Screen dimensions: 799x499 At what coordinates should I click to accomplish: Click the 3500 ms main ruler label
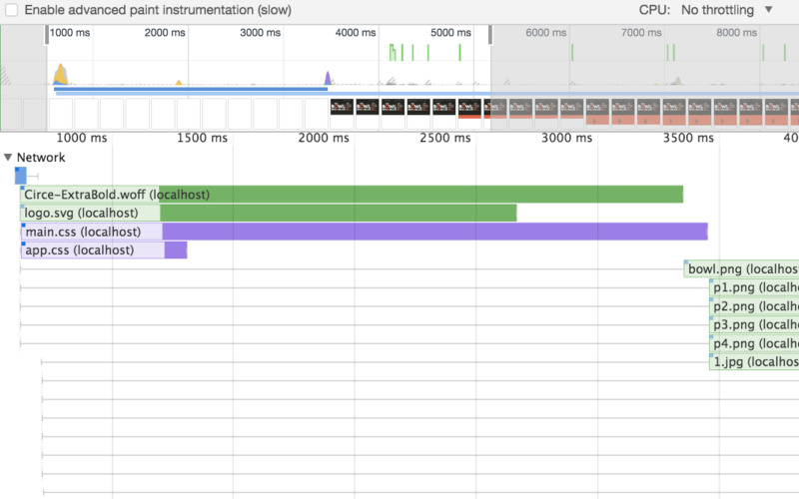pos(688,138)
